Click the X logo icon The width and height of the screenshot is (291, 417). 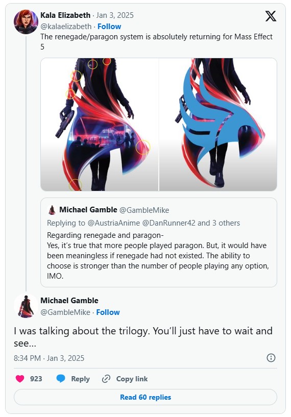pos(271,16)
